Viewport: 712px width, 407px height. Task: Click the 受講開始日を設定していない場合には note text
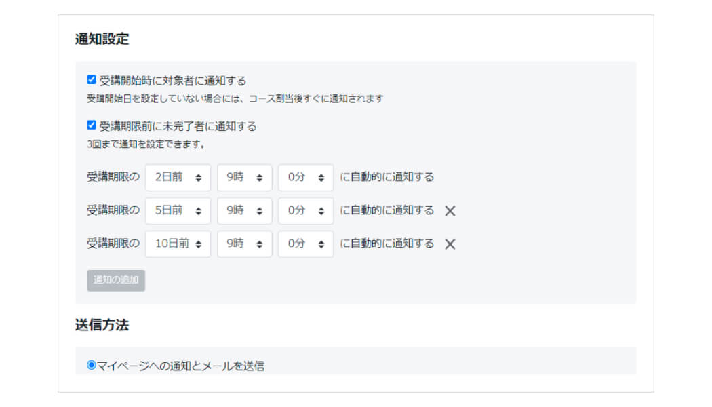235,98
